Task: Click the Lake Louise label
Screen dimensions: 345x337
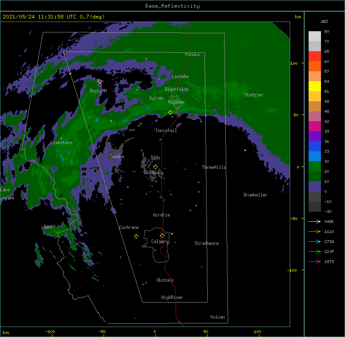Action: pos(7,194)
